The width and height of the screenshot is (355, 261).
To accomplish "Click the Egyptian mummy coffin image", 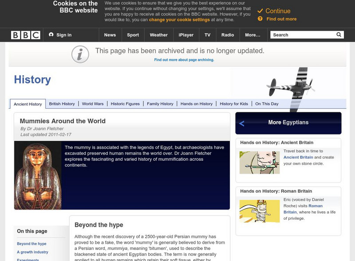I will (38, 175).
